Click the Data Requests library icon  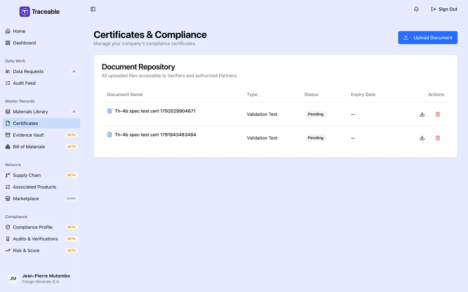(8, 71)
